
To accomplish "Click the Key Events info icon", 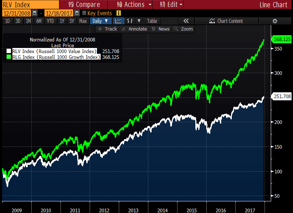I will (x=118, y=13).
